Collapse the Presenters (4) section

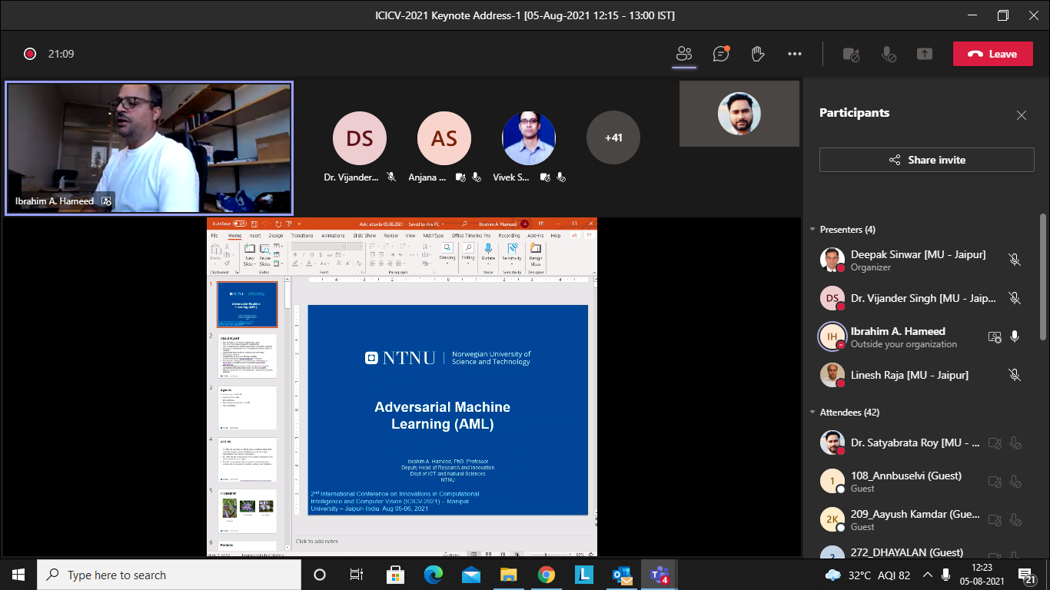pos(812,230)
